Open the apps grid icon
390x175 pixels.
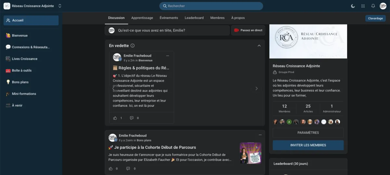(363, 6)
